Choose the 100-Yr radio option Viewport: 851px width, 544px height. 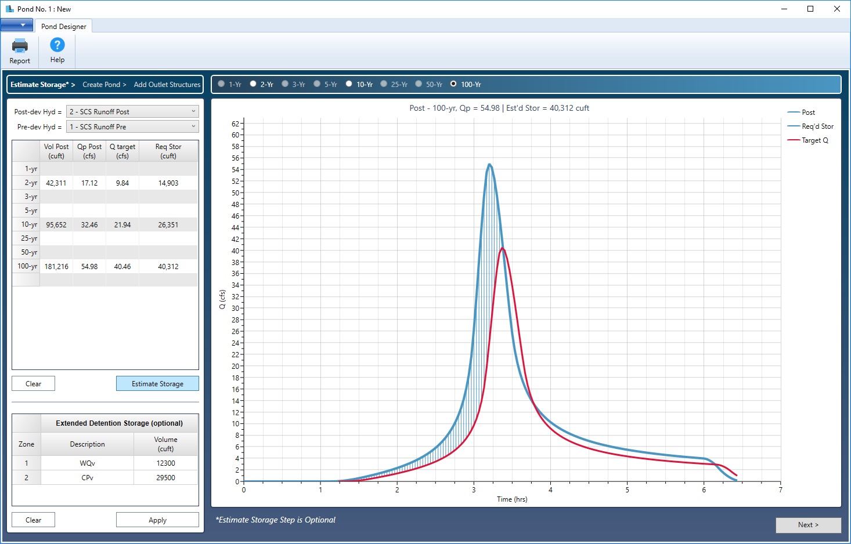pos(453,84)
